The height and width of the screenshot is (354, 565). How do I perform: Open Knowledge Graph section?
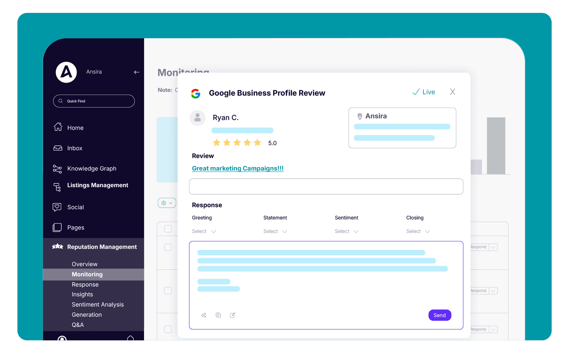point(92,169)
